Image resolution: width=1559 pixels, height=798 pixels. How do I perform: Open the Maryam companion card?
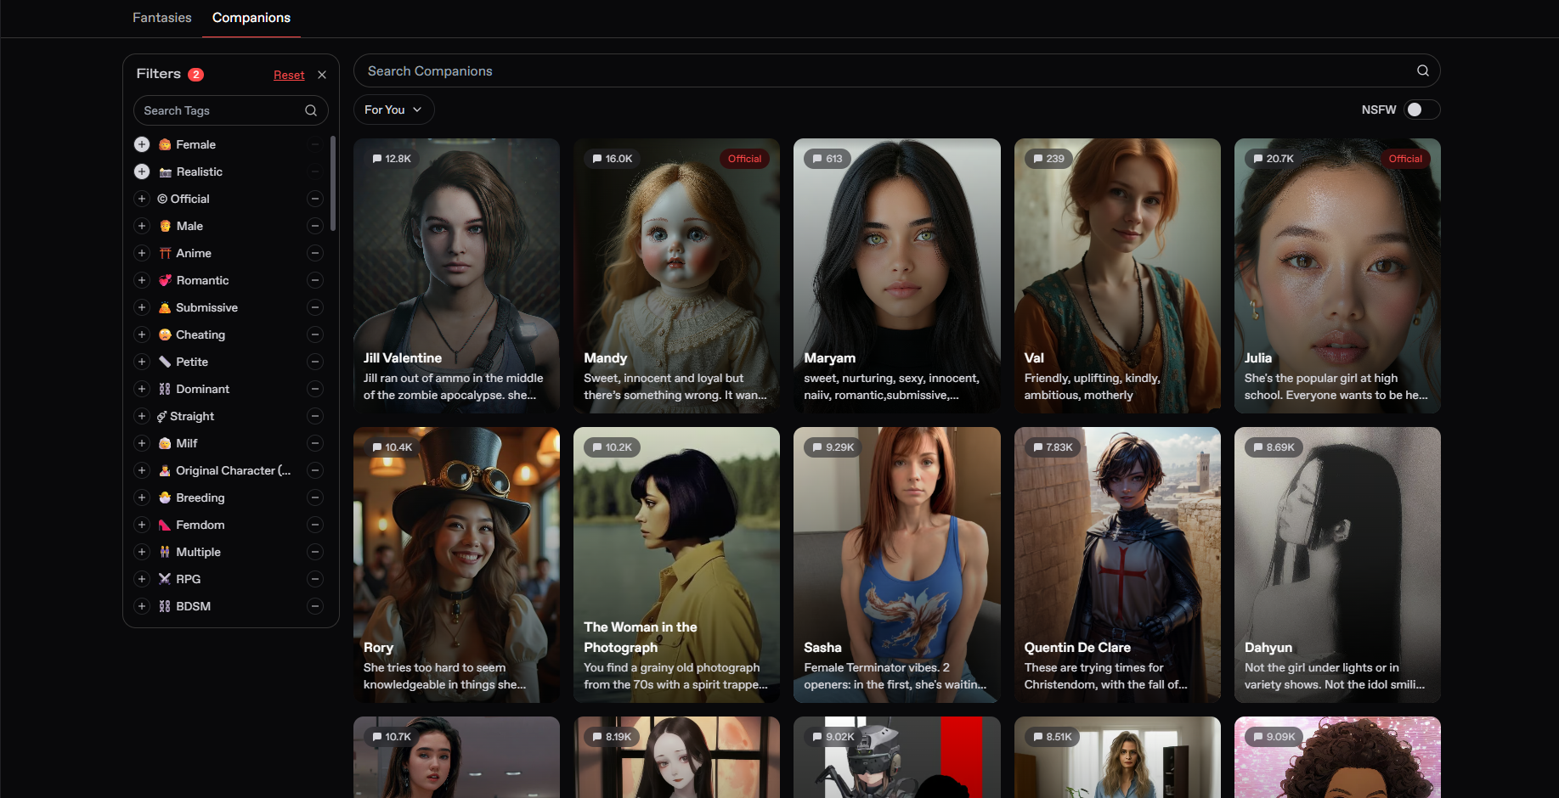tap(896, 276)
